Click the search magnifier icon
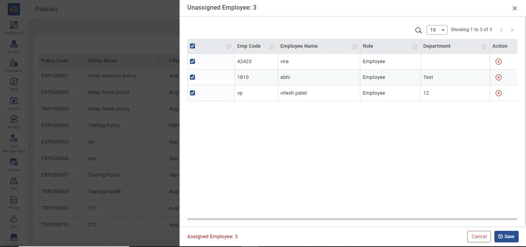 click(x=418, y=30)
